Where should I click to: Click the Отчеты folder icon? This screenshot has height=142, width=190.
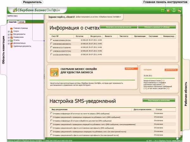12,40
